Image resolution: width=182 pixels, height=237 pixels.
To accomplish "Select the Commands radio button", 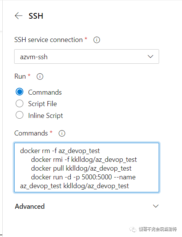I will click(x=19, y=92).
